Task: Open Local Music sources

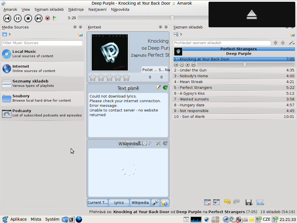Action: click(x=42, y=54)
